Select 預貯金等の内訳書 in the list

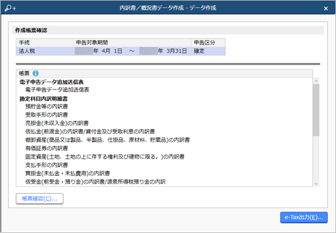46,107
